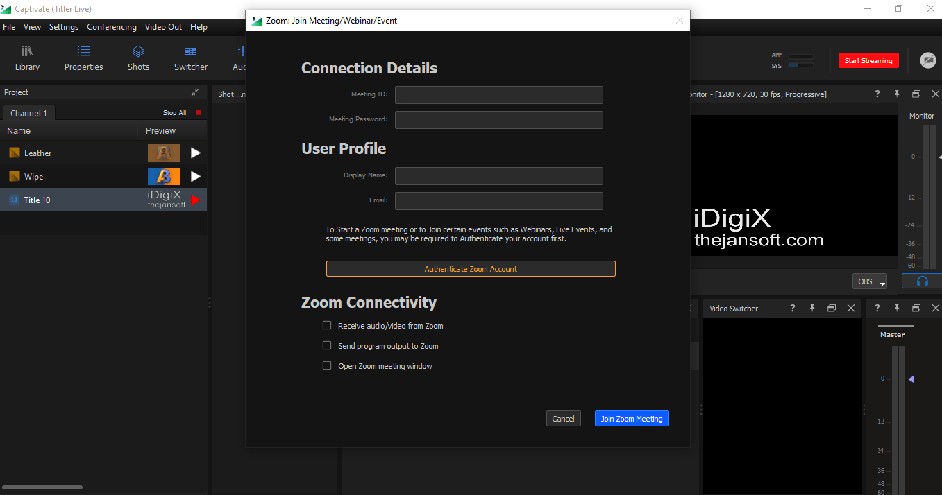Click the Name column header
The height and width of the screenshot is (495, 942).
coord(19,131)
